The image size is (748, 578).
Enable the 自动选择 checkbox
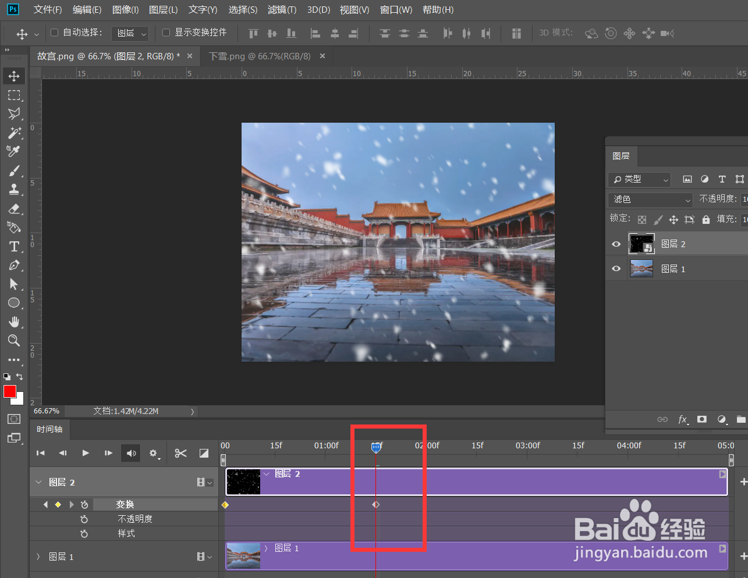(x=53, y=33)
